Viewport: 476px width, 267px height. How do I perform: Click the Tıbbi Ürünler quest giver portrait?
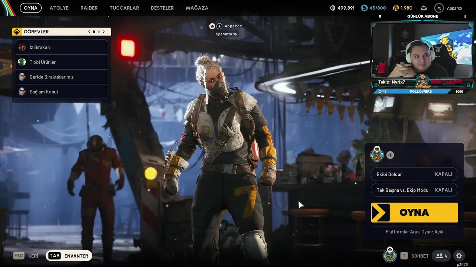(x=22, y=62)
